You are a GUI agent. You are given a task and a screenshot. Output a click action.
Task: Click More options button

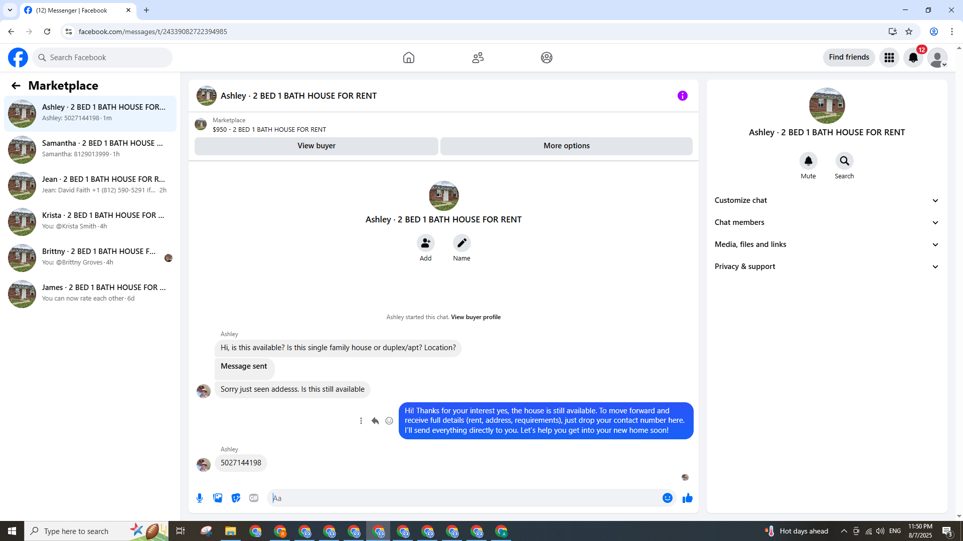pos(566,146)
